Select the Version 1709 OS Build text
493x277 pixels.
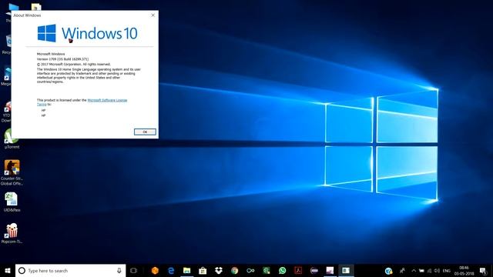pyautogui.click(x=62, y=59)
